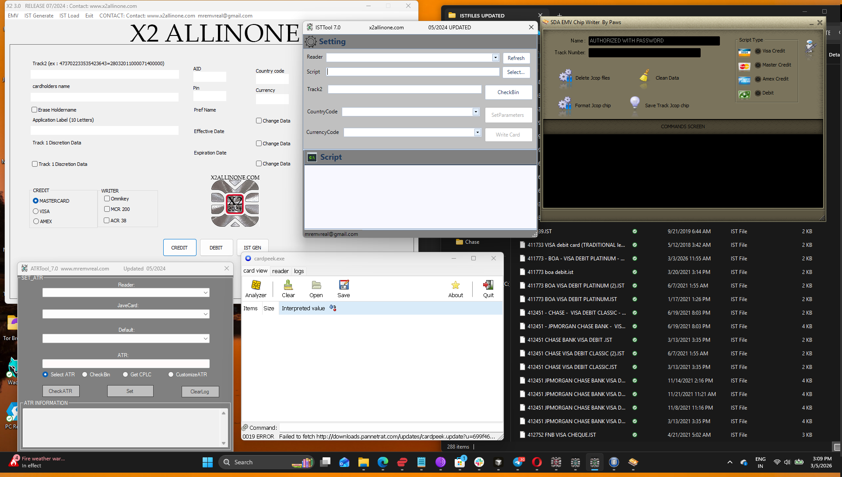Click the Amex card logo in Script Type
The height and width of the screenshot is (477, 842).
744,81
